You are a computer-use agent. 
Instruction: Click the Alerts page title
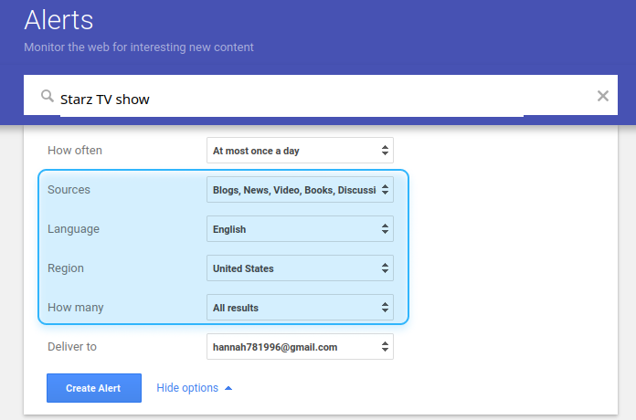[x=58, y=20]
